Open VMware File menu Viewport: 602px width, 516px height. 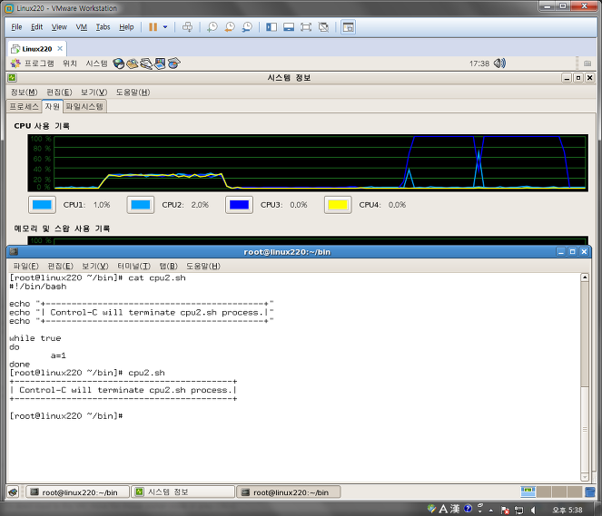(16, 27)
